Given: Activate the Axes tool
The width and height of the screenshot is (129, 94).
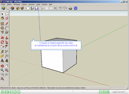Looking at the screenshot, I should (x=2, y=61).
